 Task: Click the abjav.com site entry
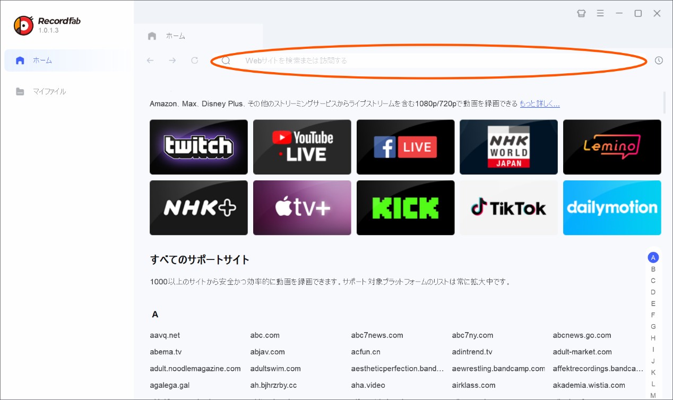click(268, 352)
